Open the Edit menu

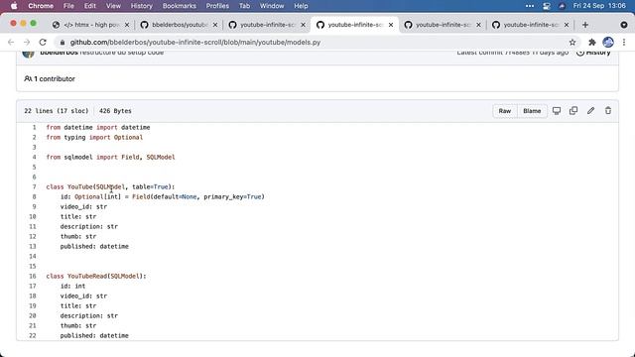click(90, 6)
